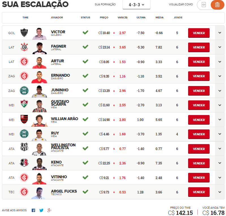Share lineup on Facebook
Screen dimensions: 226x216
pos(33,210)
